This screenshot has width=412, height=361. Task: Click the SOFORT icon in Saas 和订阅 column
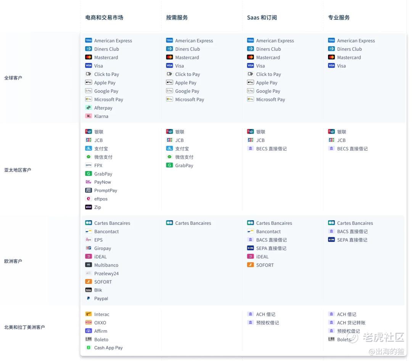pyautogui.click(x=250, y=265)
